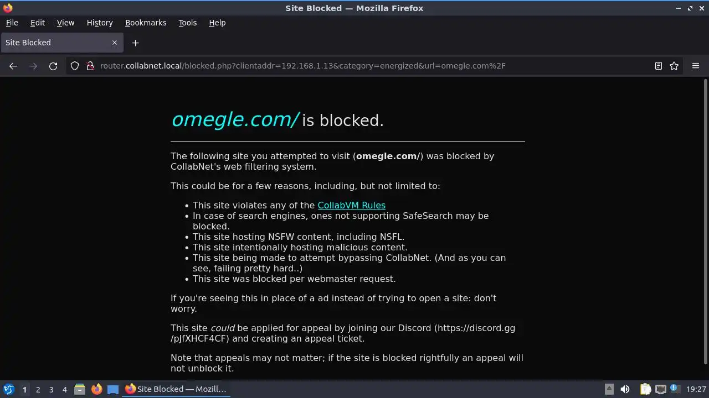
Task: Open the Tools menu
Action: 187,23
